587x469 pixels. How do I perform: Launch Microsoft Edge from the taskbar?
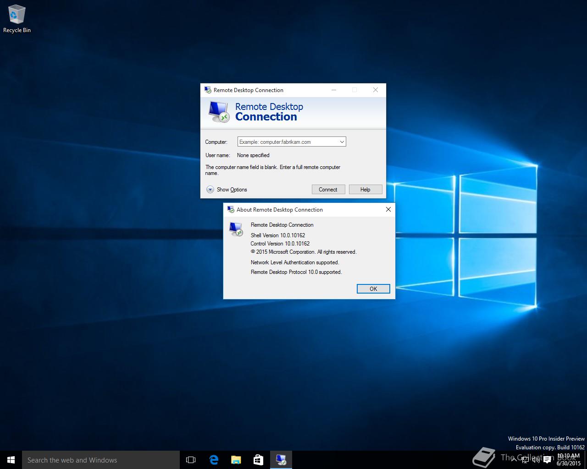(213, 460)
